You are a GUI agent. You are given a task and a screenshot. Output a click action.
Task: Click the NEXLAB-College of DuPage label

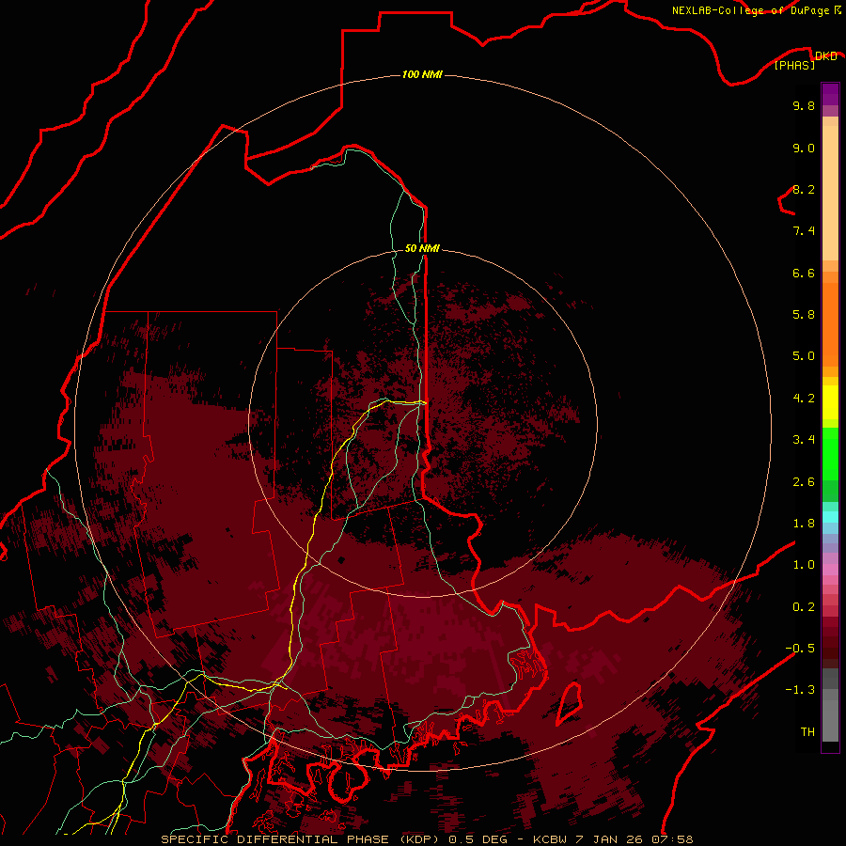click(x=756, y=10)
